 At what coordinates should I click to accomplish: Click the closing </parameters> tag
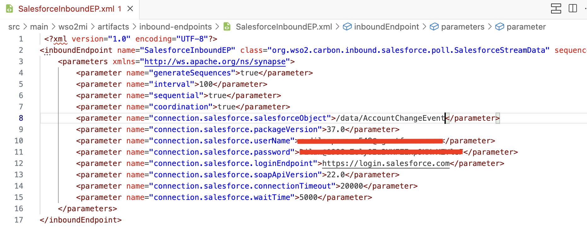click(x=87, y=209)
